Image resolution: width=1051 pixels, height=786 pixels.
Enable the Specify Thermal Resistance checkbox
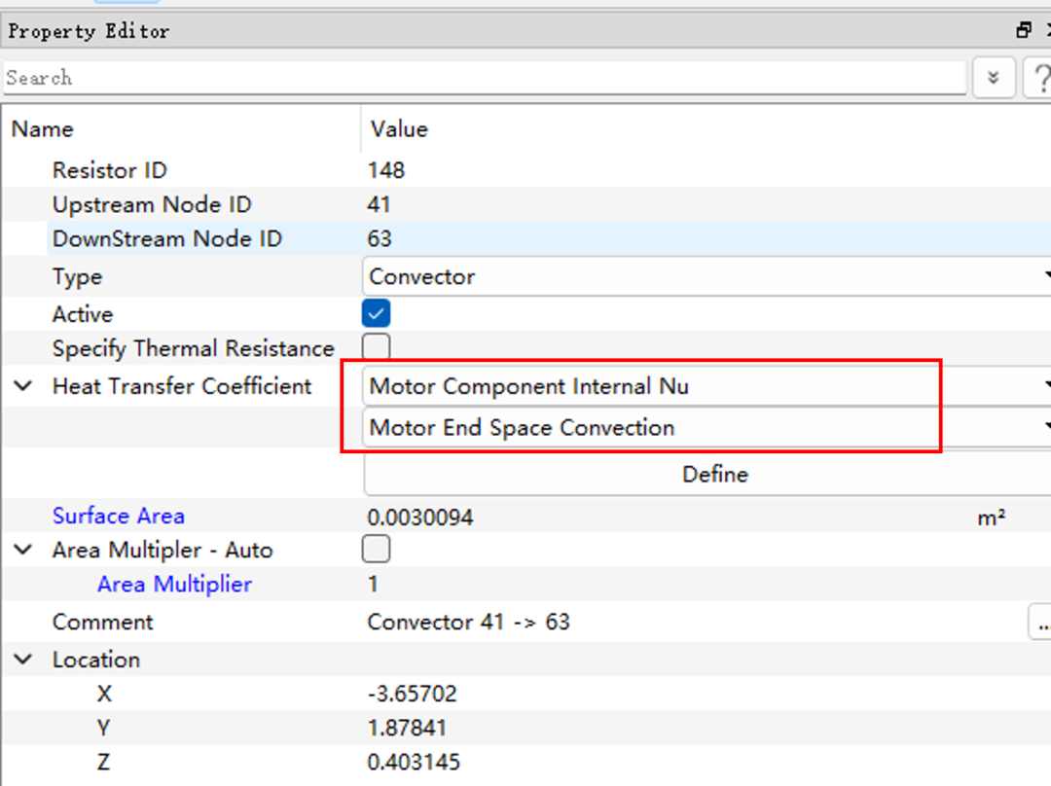click(376, 347)
